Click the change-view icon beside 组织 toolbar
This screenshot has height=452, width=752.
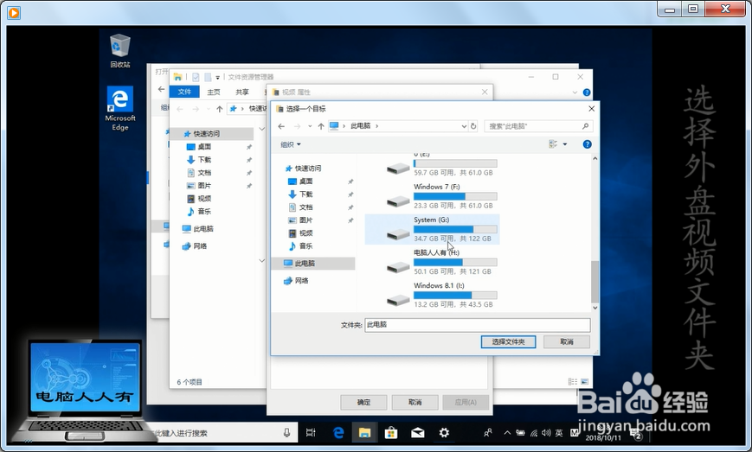[553, 144]
